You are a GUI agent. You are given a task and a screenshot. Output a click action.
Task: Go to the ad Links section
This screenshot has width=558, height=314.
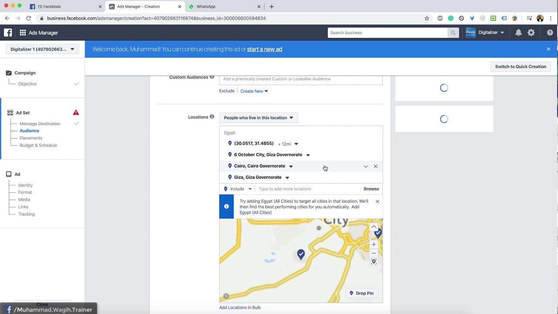tap(23, 207)
